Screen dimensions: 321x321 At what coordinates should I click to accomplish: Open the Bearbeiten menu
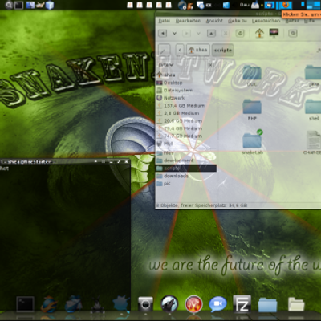pyautogui.click(x=188, y=21)
